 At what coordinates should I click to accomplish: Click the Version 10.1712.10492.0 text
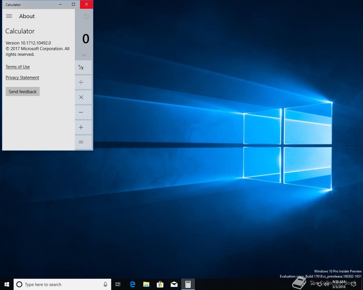point(28,43)
